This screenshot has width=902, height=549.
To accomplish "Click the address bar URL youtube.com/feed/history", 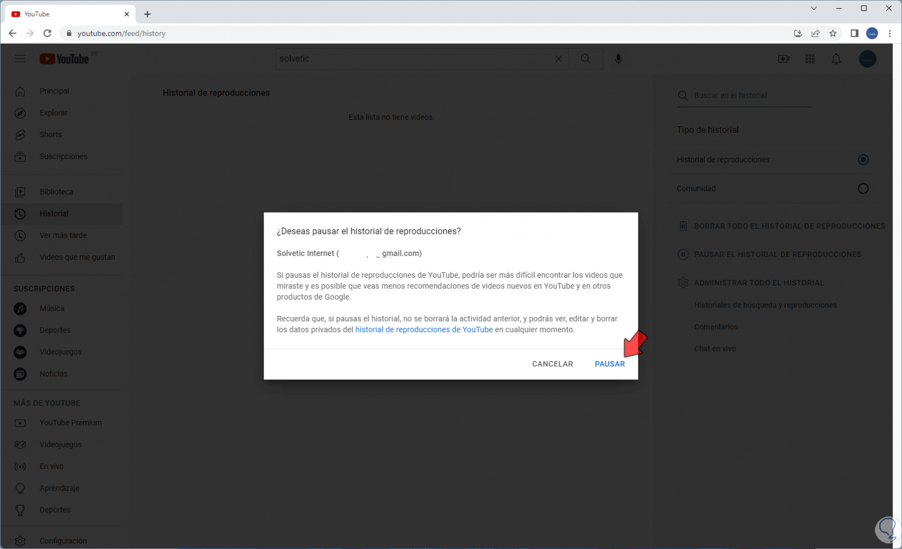I will tap(121, 33).
